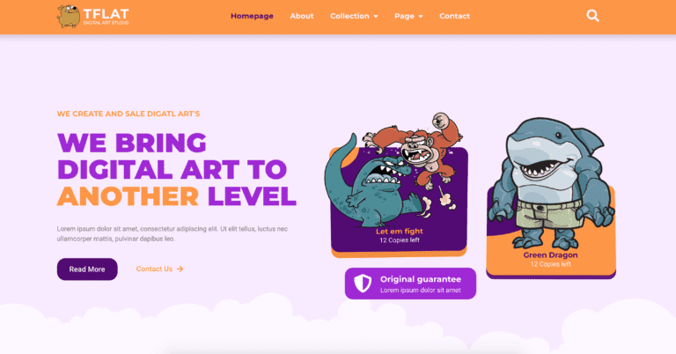The height and width of the screenshot is (354, 676).
Task: Click the arrow beside Contact Us
Action: (x=180, y=269)
